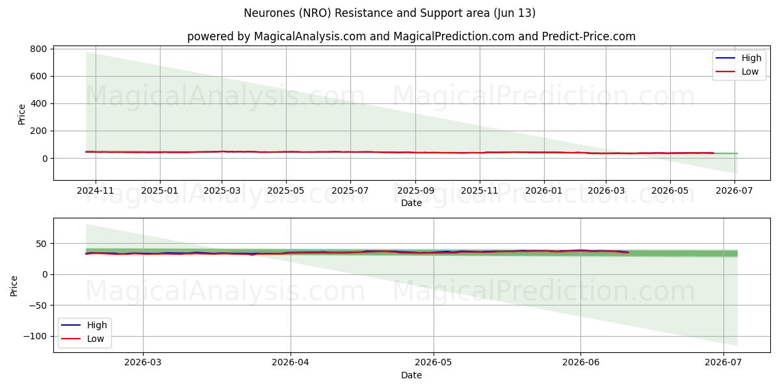Select the '−100' y-axis tick on the bottom chart

pos(35,336)
